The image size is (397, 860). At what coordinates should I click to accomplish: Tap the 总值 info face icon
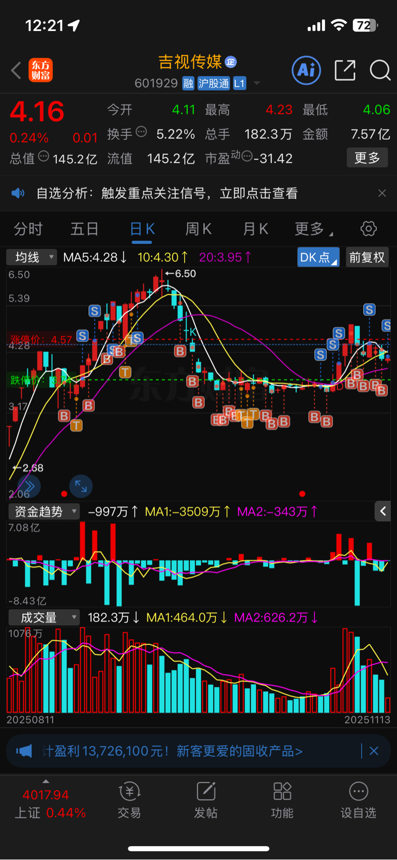click(x=43, y=156)
